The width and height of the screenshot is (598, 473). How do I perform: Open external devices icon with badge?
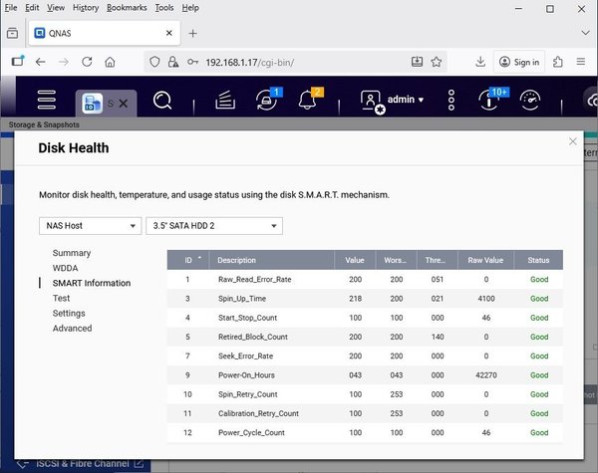click(x=266, y=101)
